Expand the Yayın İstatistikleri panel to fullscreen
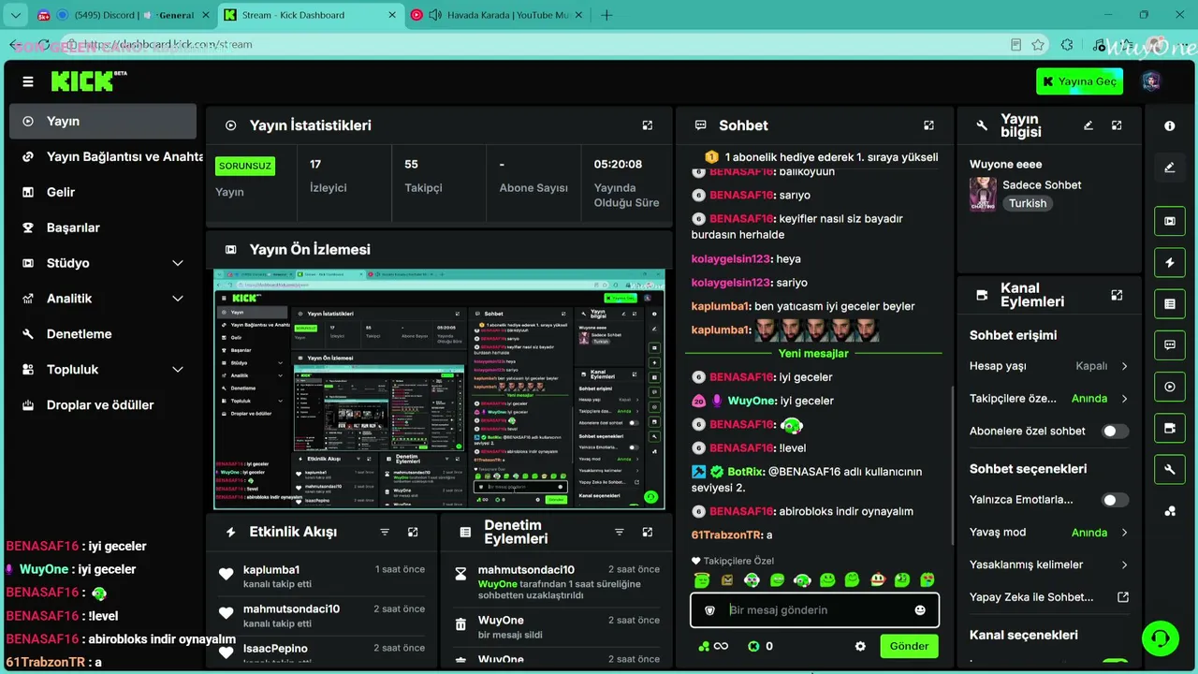1198x674 pixels. 647,125
